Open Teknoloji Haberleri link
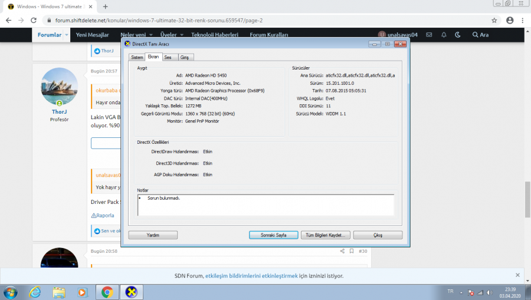 (x=215, y=35)
